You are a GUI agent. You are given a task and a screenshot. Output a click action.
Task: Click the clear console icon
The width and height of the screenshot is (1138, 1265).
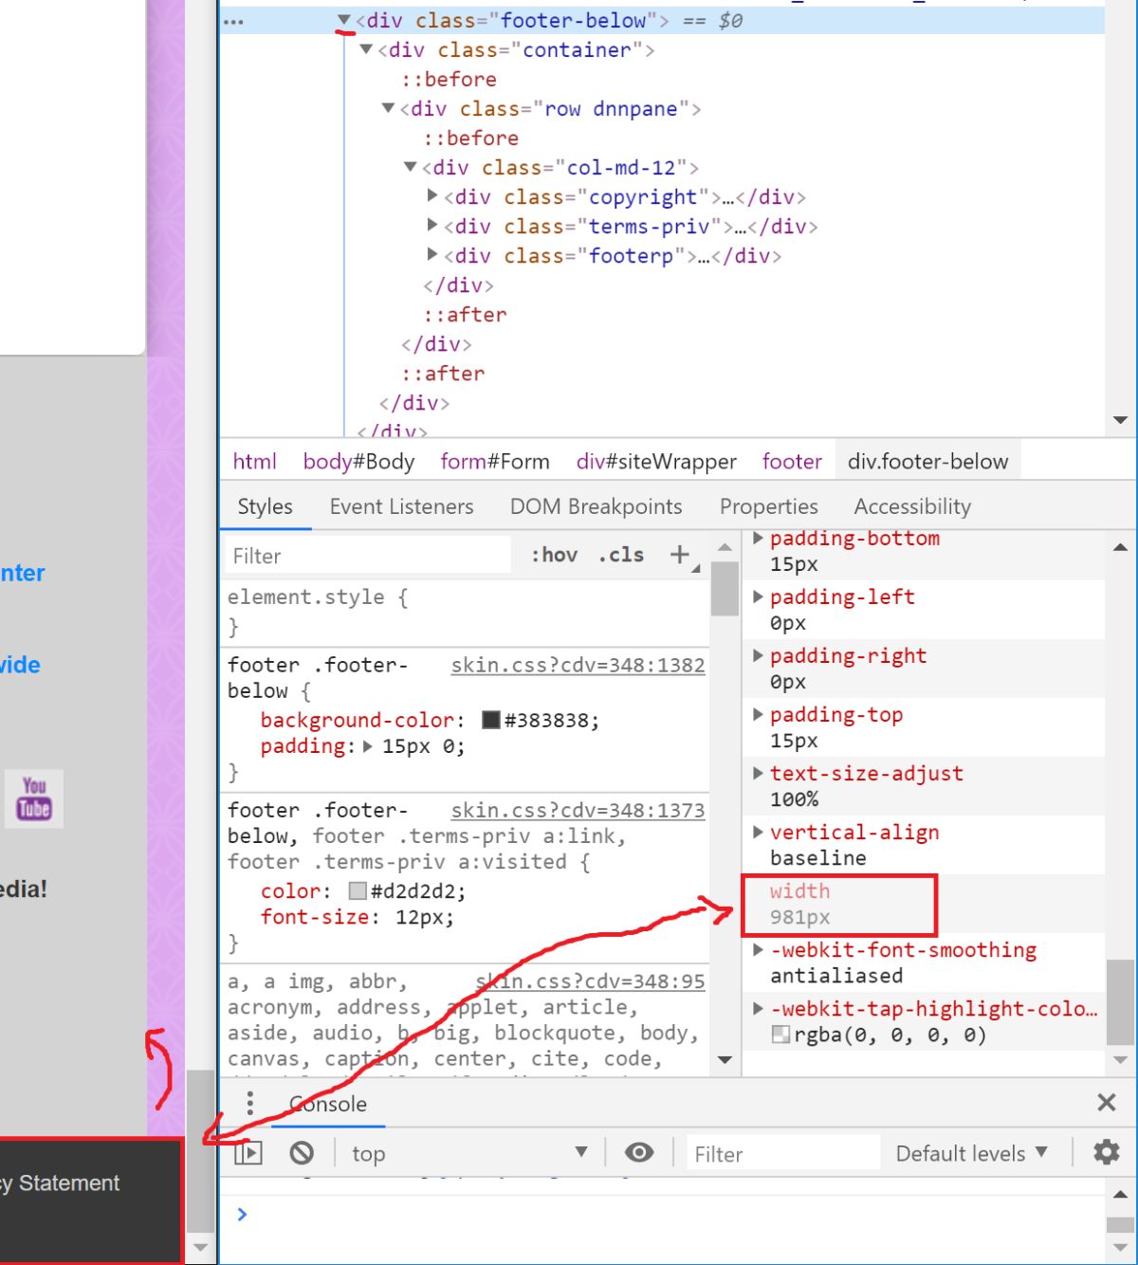(302, 1153)
